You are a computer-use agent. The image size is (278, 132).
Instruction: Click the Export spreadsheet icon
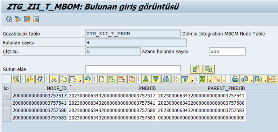click(x=259, y=79)
